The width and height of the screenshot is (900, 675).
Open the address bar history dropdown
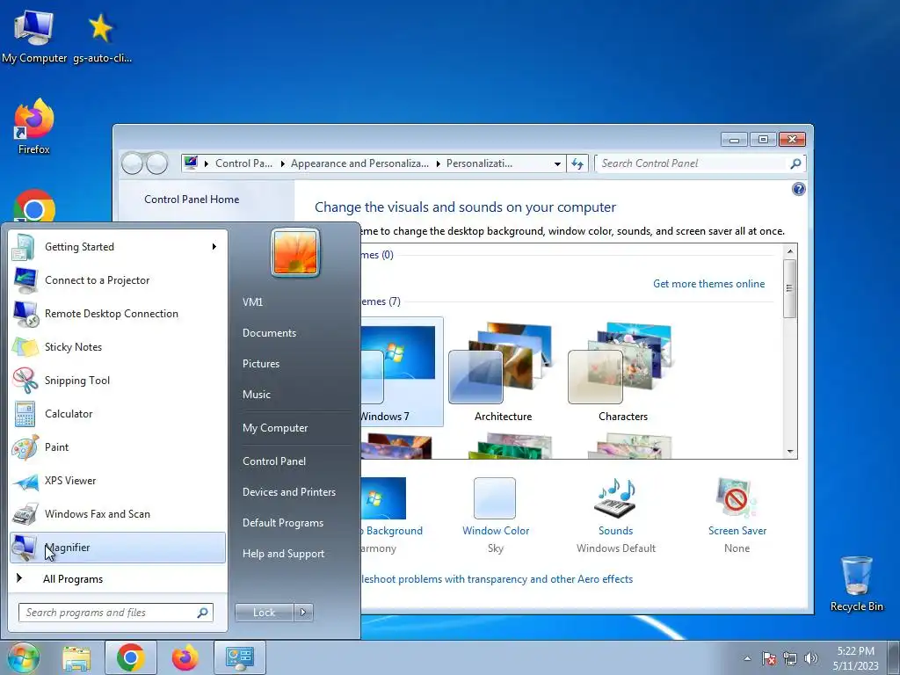point(557,163)
